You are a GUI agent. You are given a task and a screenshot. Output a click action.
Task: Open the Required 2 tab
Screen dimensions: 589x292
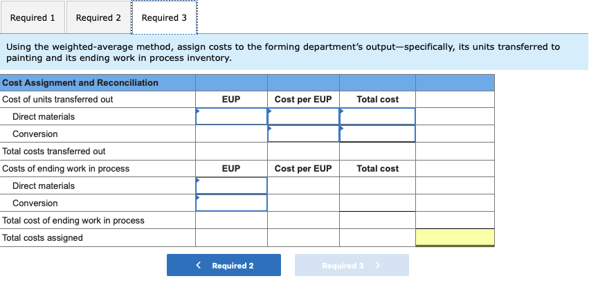pyautogui.click(x=98, y=17)
